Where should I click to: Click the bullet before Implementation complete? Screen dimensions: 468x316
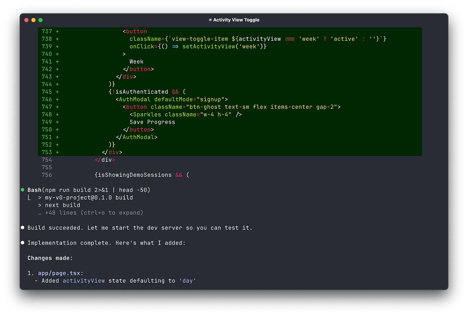tap(22, 243)
